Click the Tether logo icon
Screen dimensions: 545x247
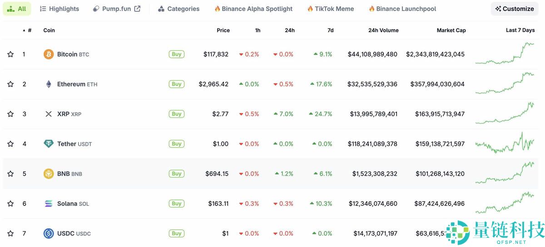(49, 144)
